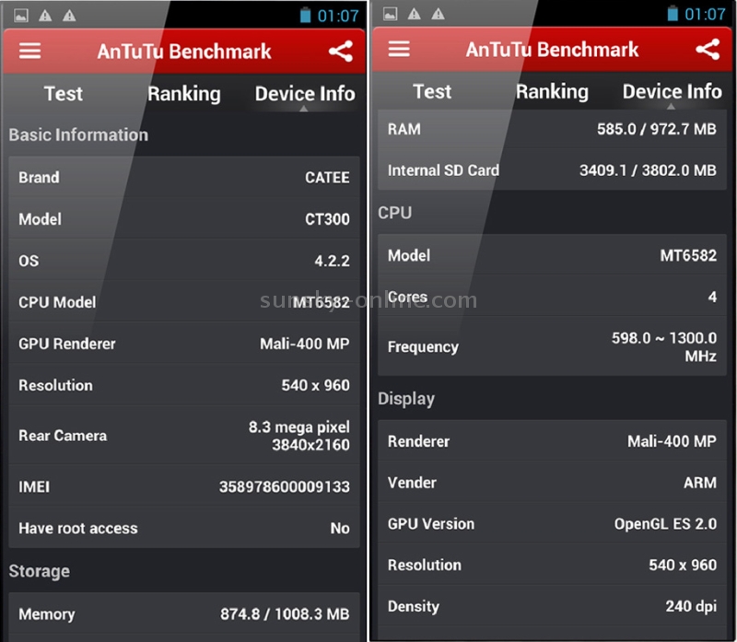
Task: Tap share icon in left screen
Action: point(341,52)
